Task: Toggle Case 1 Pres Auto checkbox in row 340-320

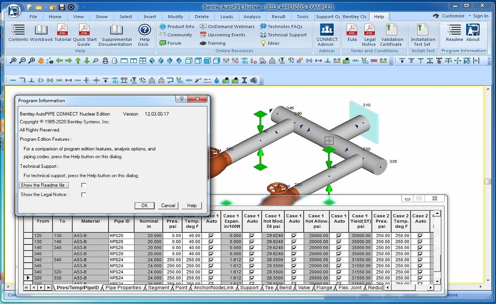Action: tap(211, 272)
